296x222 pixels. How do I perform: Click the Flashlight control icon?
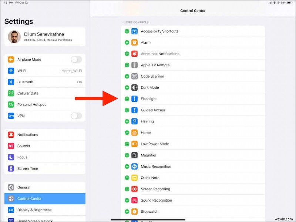pyautogui.click(x=134, y=99)
